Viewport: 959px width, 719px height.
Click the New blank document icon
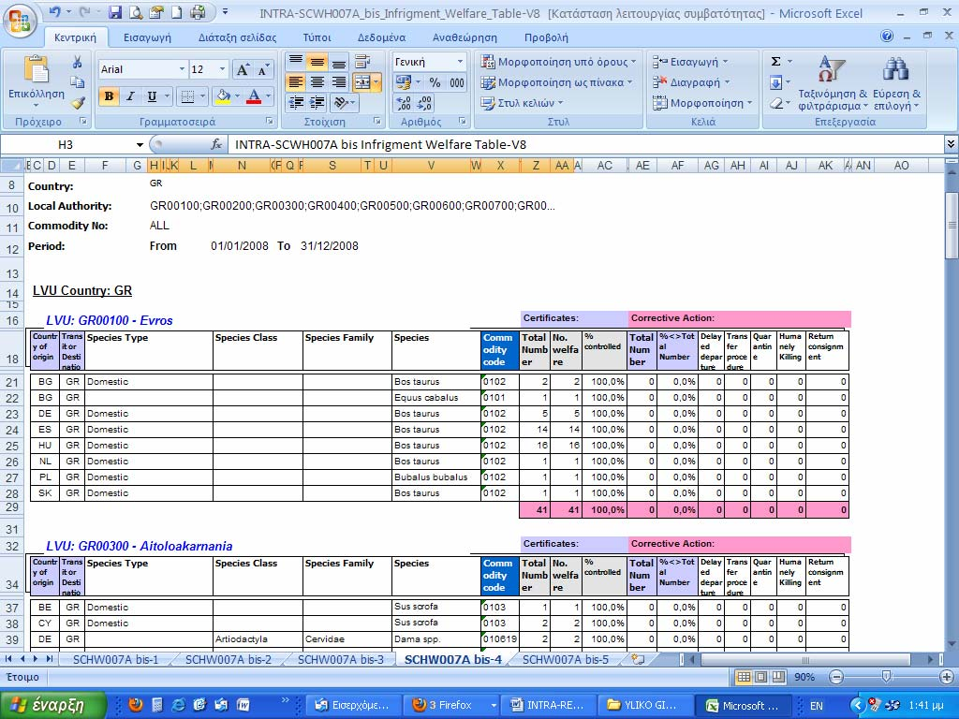tap(176, 11)
